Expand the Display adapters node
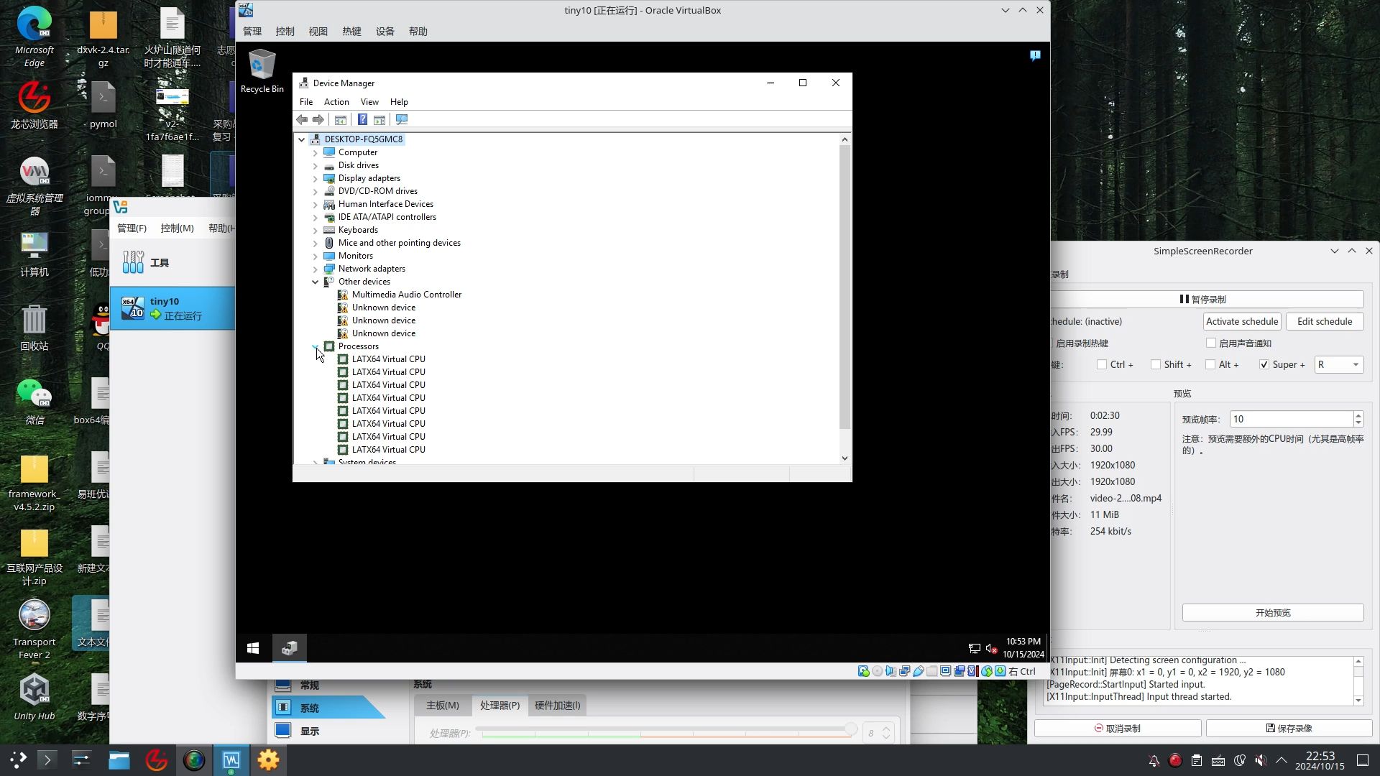This screenshot has height=776, width=1380. click(315, 178)
